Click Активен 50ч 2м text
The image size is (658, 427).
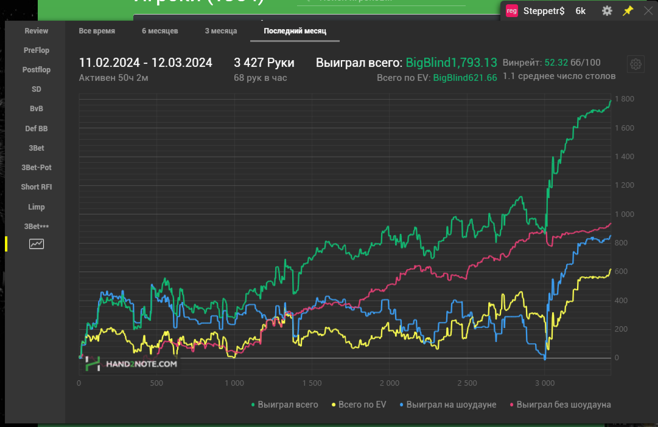pos(113,78)
